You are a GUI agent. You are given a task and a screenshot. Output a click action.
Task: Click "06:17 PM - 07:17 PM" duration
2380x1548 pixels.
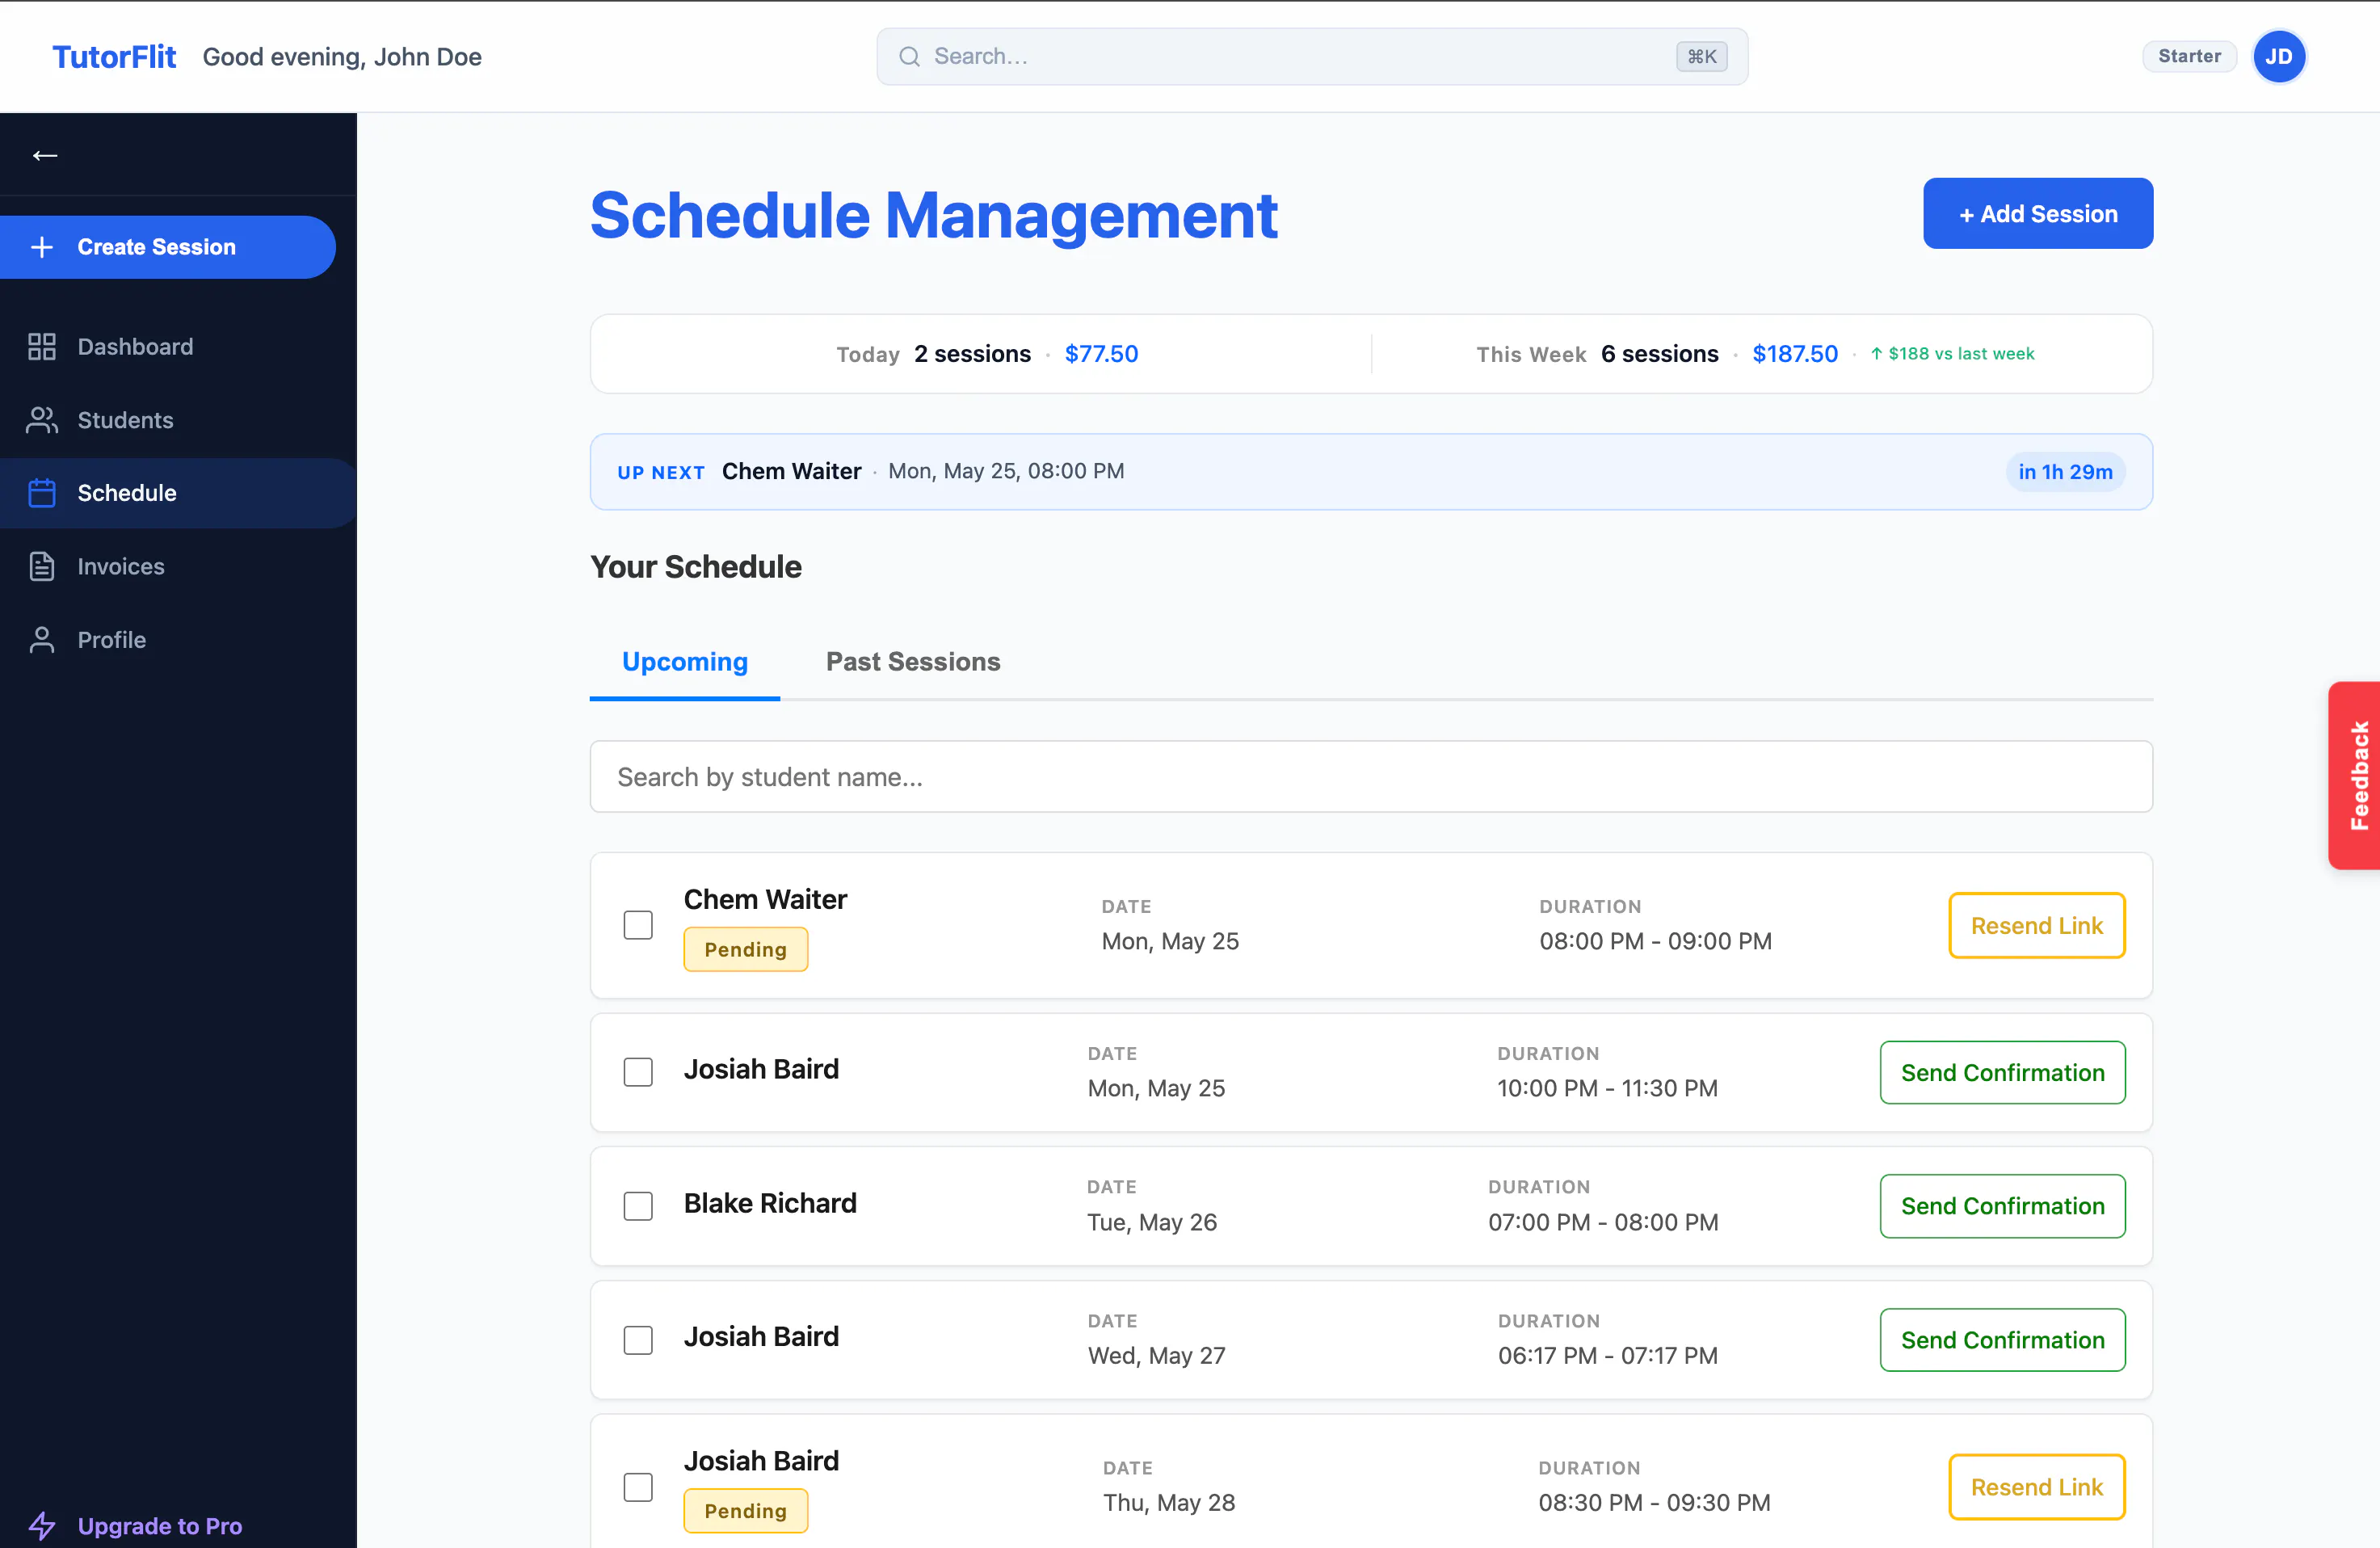pos(1608,1356)
